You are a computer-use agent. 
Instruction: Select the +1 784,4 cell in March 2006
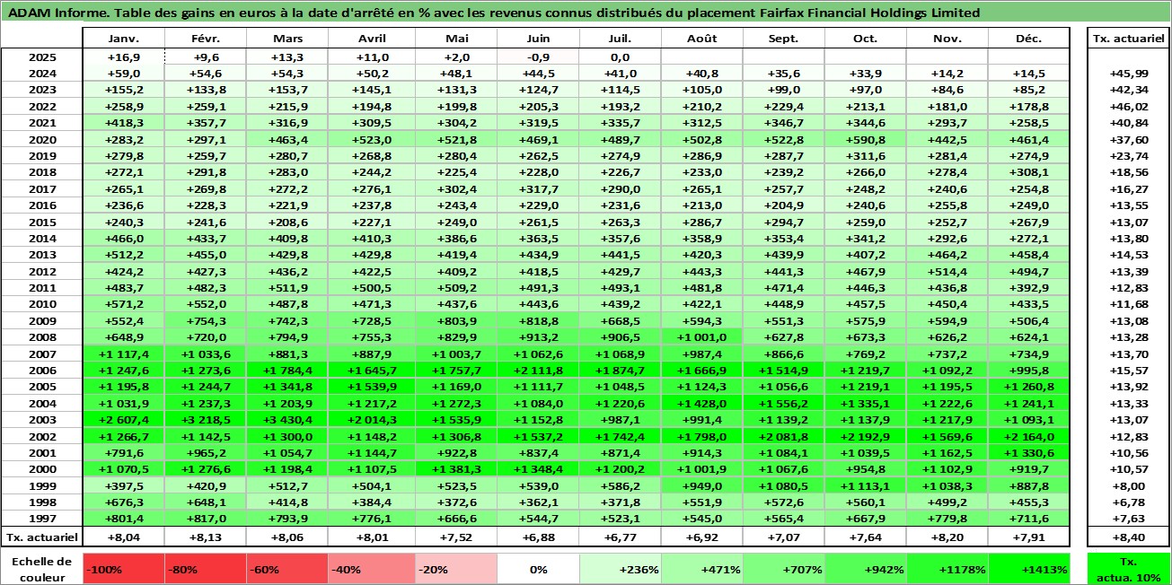(x=287, y=370)
